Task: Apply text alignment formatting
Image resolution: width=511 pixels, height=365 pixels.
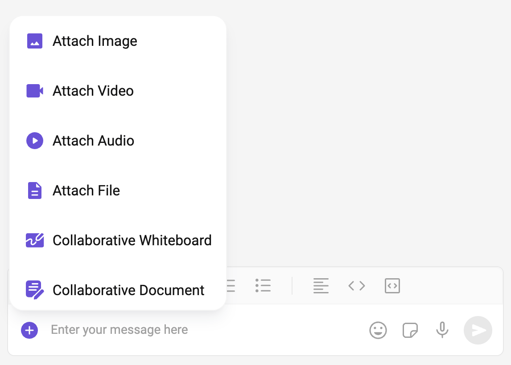Action: 321,286
